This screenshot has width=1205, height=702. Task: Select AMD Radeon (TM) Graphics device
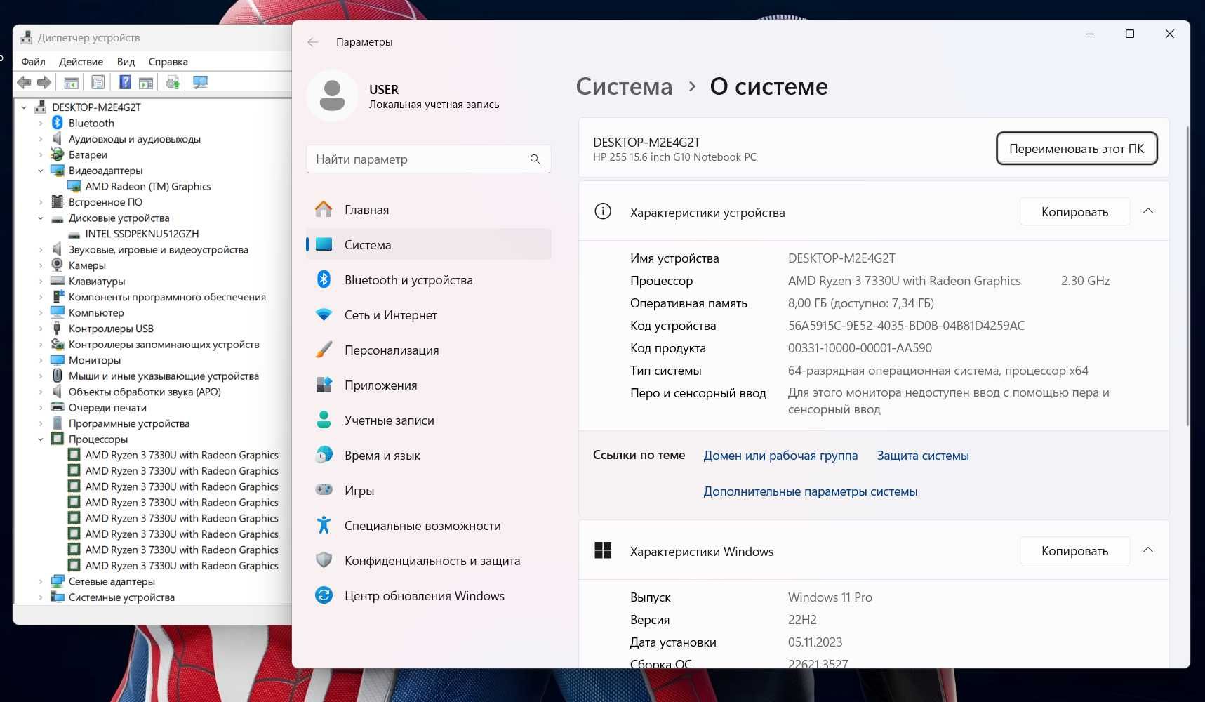(148, 187)
